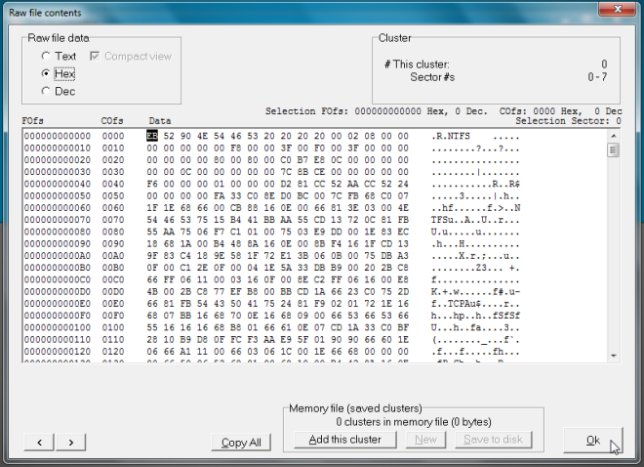The height and width of the screenshot is (467, 644).
Task: Click the cluster offset 00C0 cell
Action: pyautogui.click(x=113, y=279)
